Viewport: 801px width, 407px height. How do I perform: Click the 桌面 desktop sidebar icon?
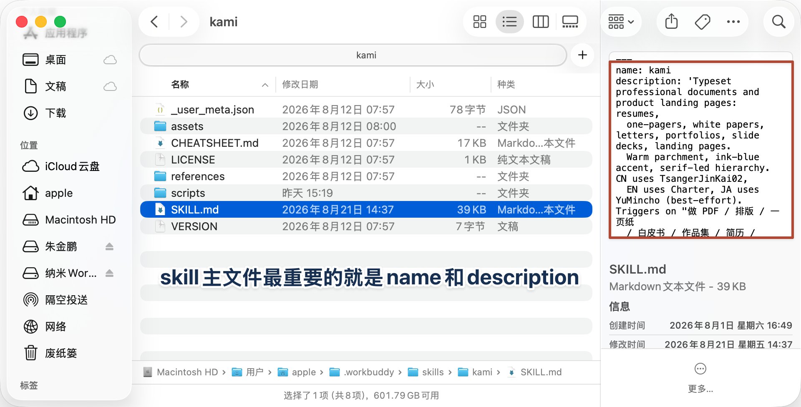(30, 60)
